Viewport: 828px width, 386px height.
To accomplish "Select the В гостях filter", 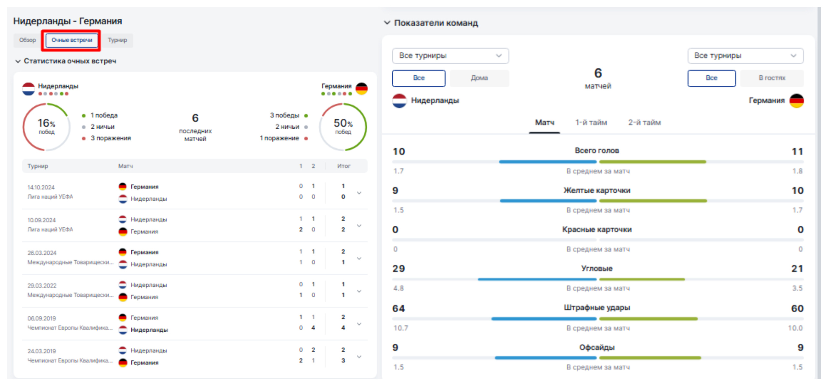I will tap(772, 78).
